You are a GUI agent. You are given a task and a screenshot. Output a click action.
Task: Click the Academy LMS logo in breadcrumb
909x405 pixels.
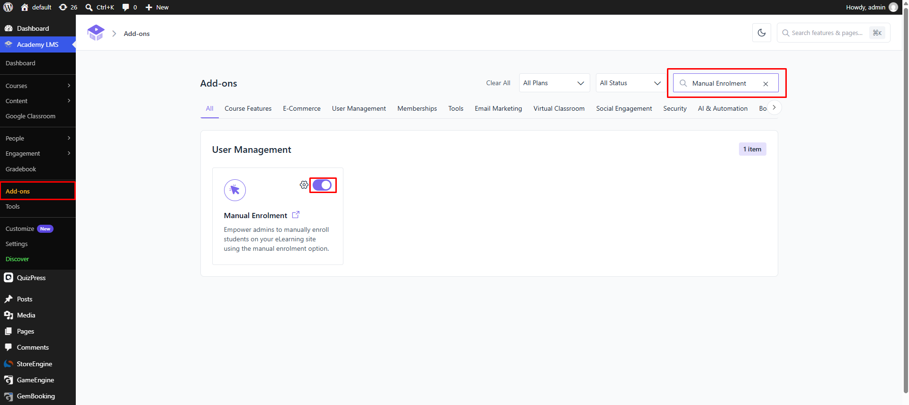point(96,33)
